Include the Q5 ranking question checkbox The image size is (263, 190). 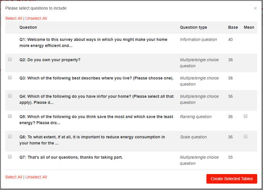pos(10,116)
